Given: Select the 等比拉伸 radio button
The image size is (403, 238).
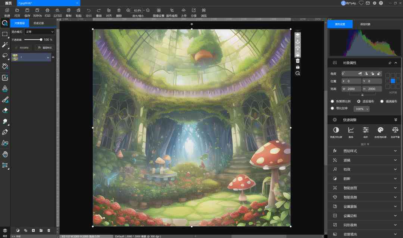Looking at the screenshot, I should tap(332, 108).
